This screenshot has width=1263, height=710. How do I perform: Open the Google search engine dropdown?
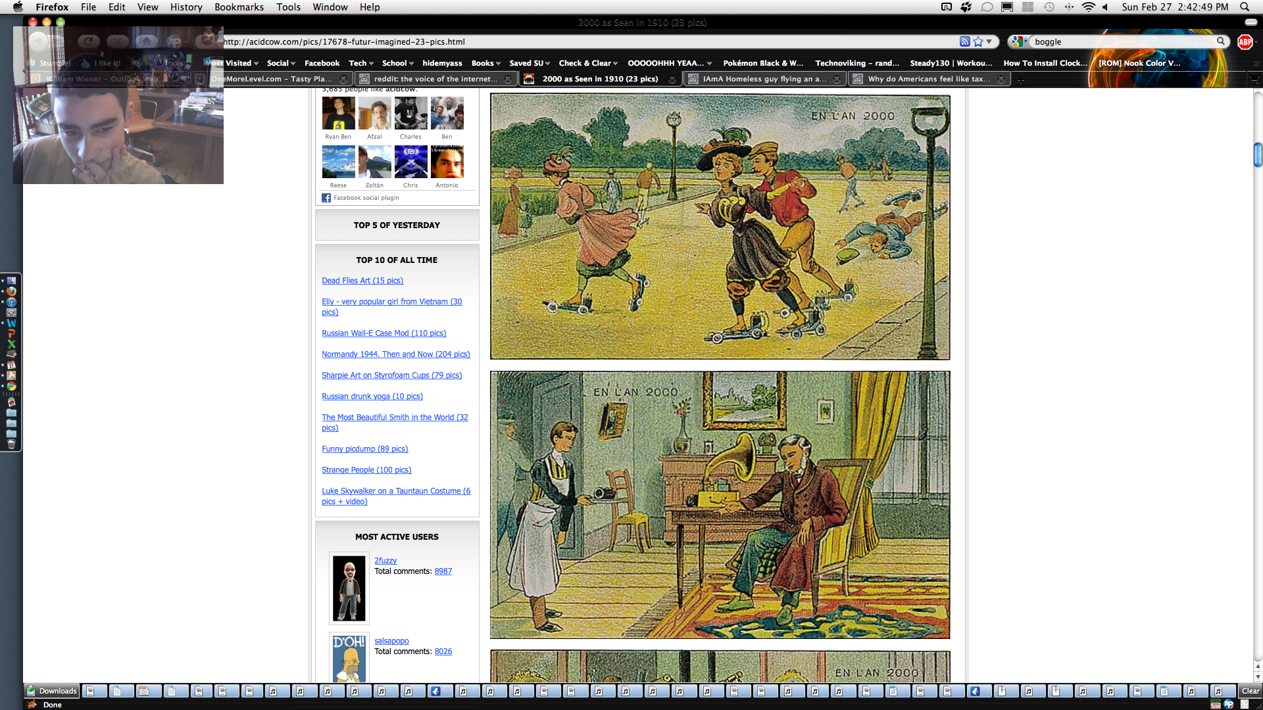(x=1019, y=41)
